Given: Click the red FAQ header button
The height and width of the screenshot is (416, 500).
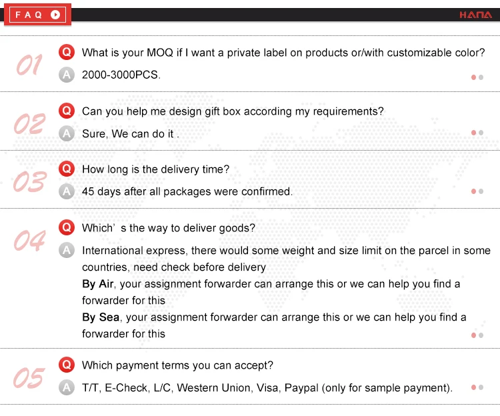Looking at the screenshot, I should (x=37, y=15).
